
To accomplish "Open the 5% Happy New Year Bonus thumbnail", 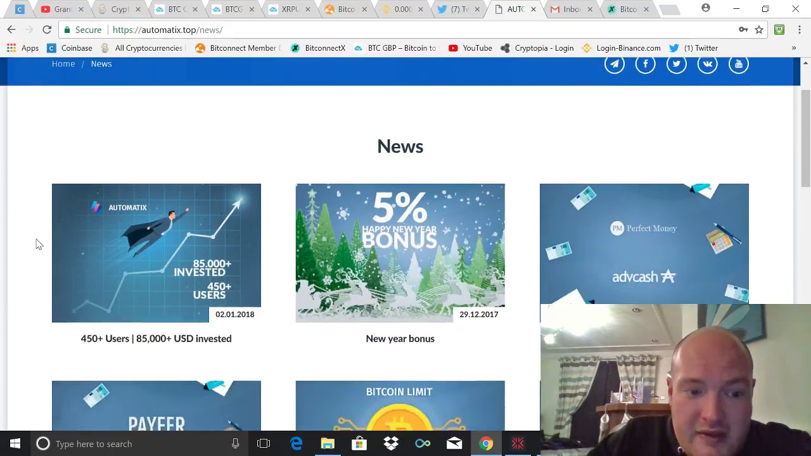I will point(400,253).
